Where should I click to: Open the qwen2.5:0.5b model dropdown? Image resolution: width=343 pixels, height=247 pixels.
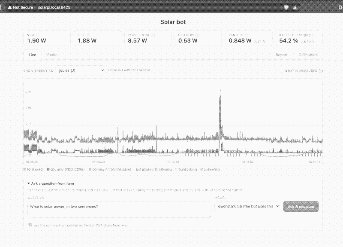click(247, 206)
